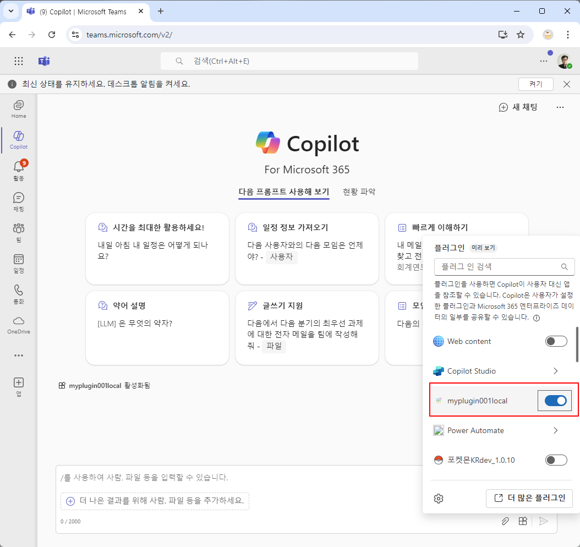This screenshot has height=547, width=580.
Task: Open the tab search dropdown arrow
Action: click(x=11, y=11)
